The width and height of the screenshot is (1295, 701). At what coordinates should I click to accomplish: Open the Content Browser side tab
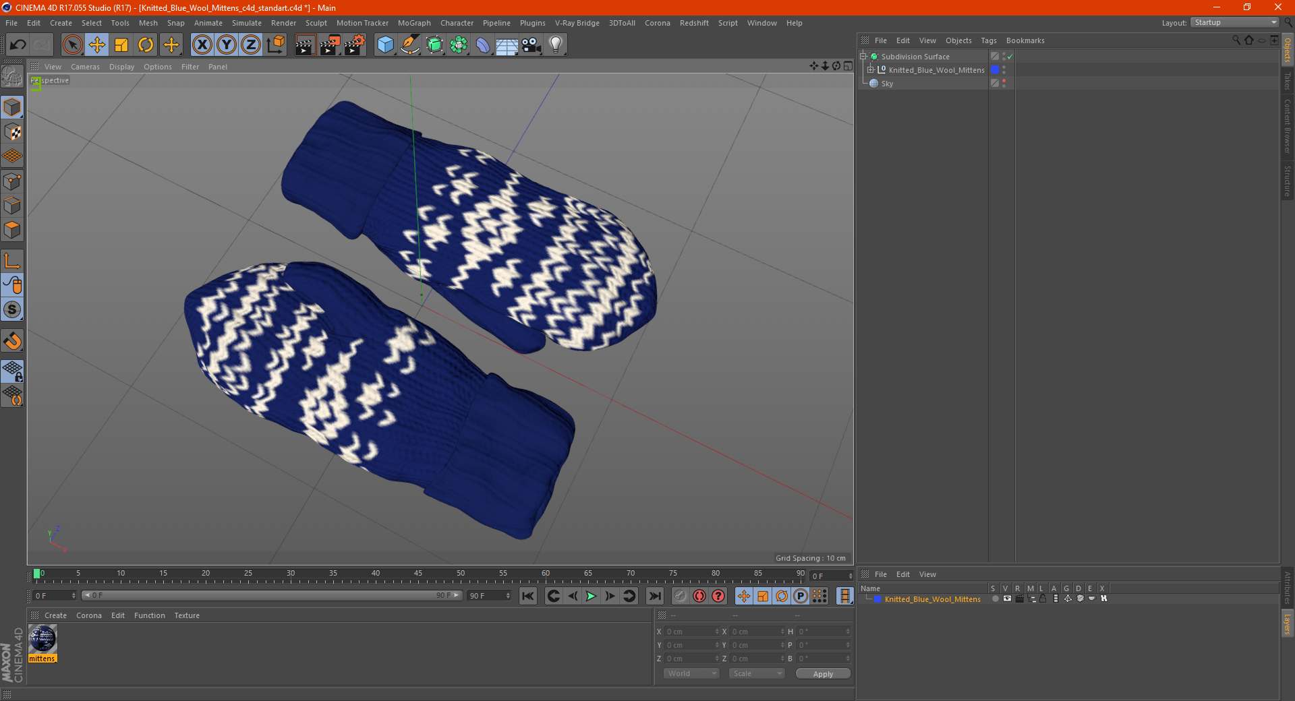(1288, 127)
